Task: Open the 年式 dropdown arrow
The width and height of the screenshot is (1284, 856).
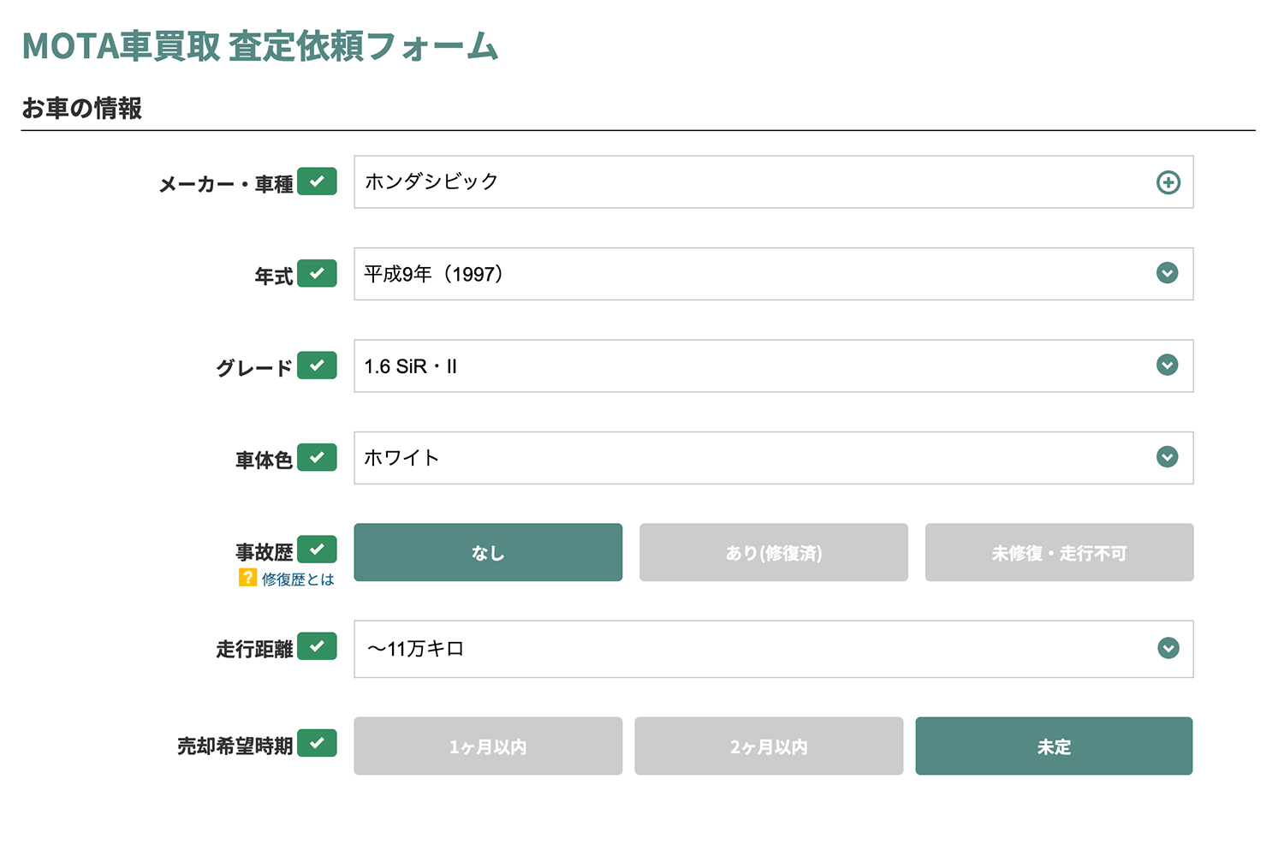Action: tap(1167, 273)
